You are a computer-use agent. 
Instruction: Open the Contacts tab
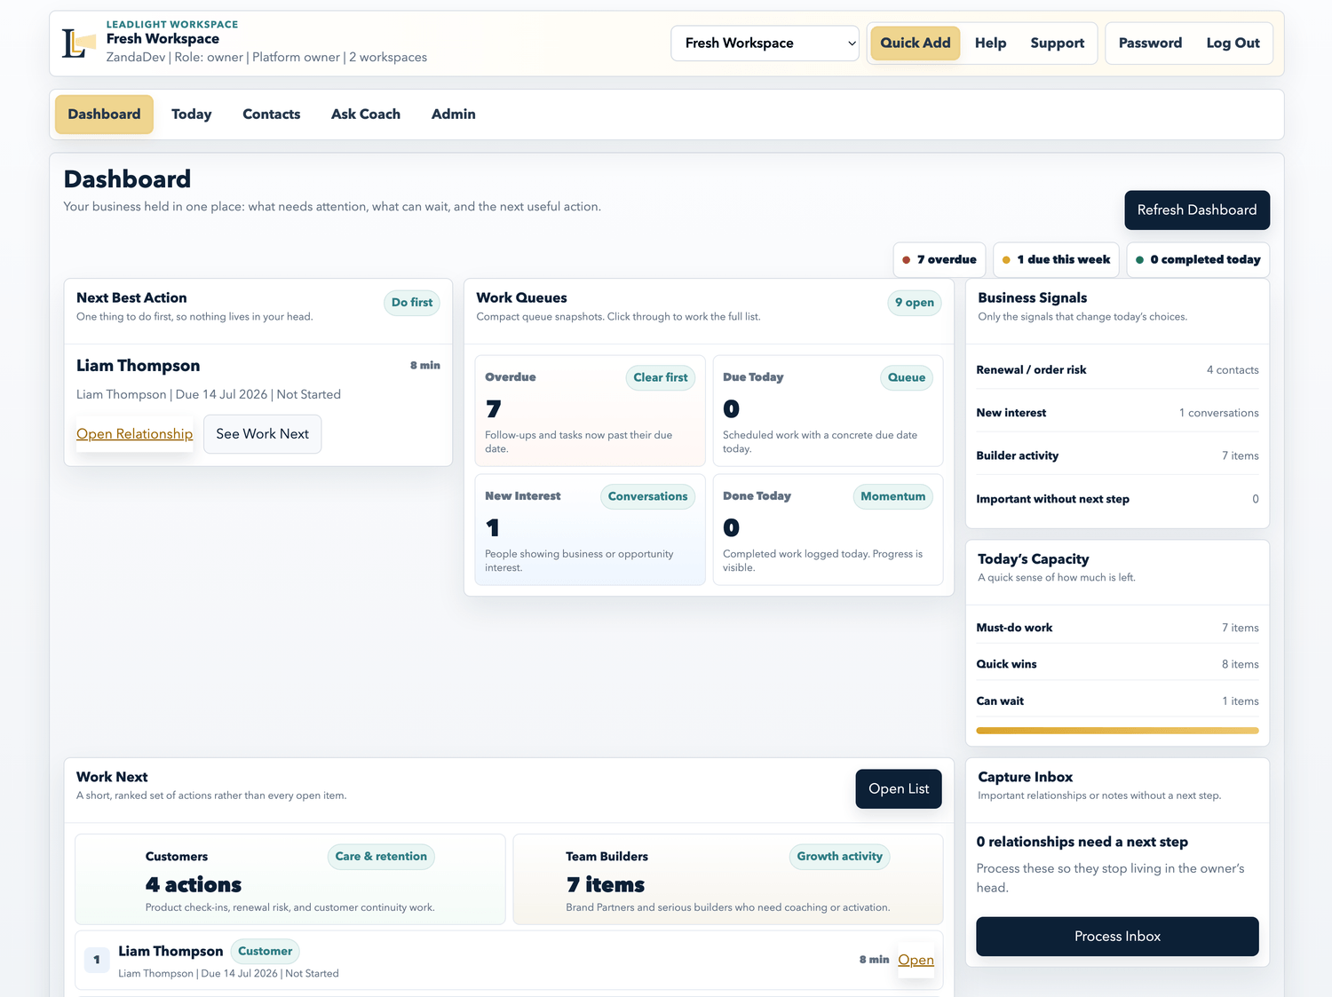(272, 114)
